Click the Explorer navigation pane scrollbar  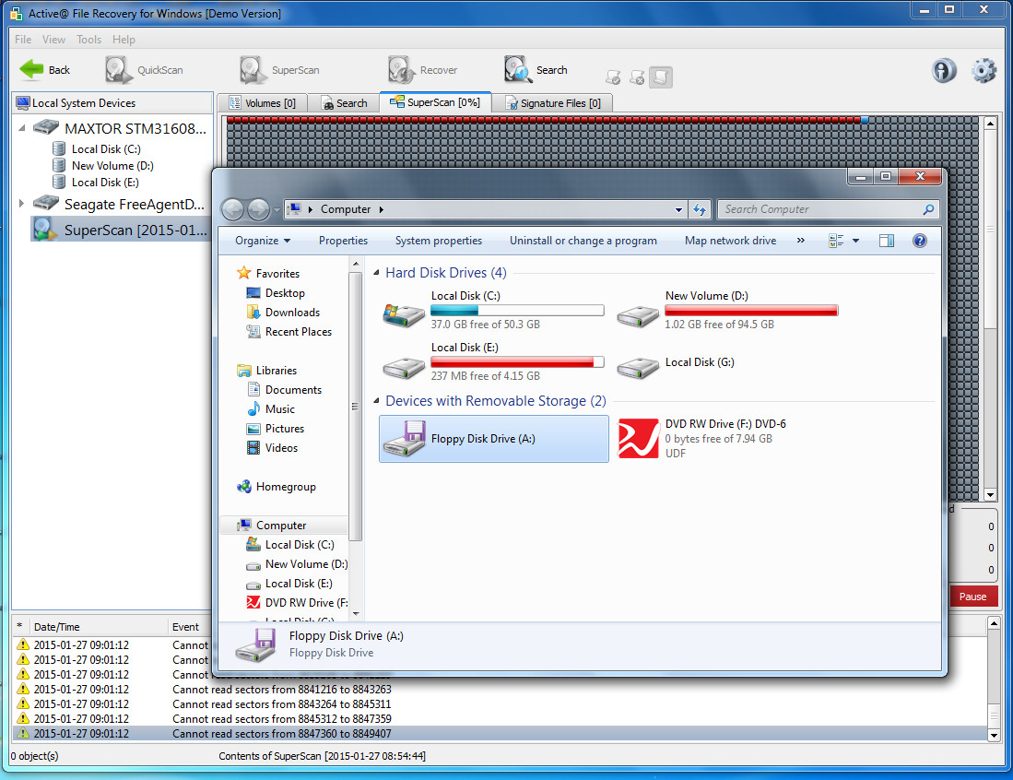(x=355, y=406)
